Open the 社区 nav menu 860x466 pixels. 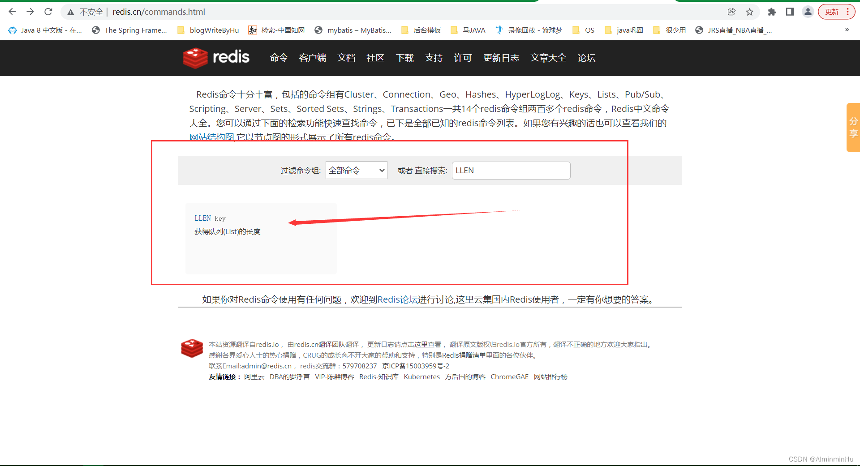(x=375, y=58)
